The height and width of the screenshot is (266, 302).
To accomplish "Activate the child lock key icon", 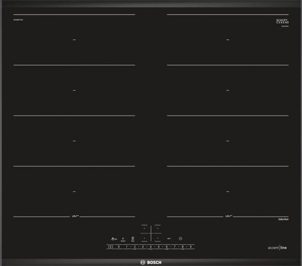I will tap(114, 239).
